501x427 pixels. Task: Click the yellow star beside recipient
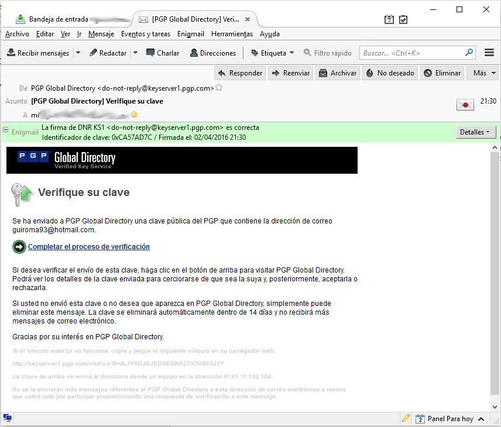(134, 114)
